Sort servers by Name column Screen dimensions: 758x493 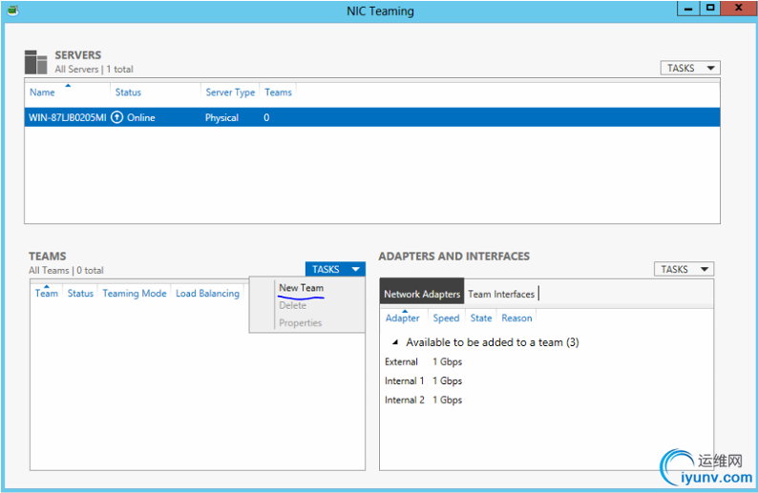[42, 92]
